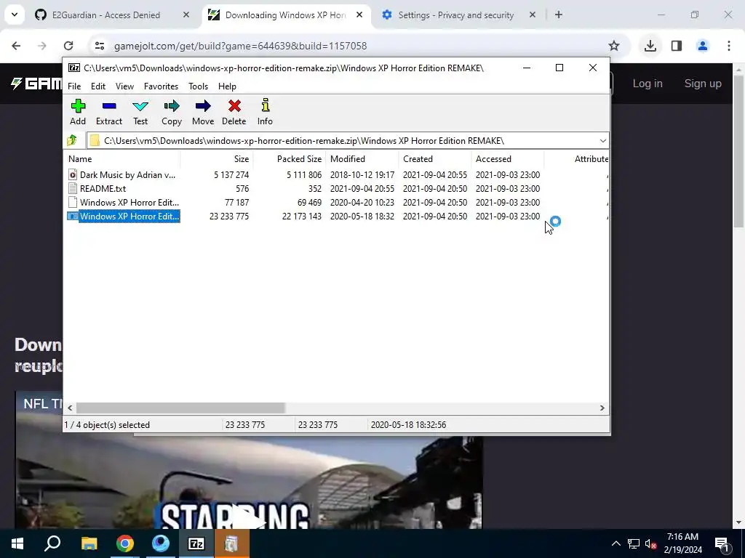Image resolution: width=745 pixels, height=558 pixels.
Task: Play the NFL video thumbnail
Action: [249, 519]
